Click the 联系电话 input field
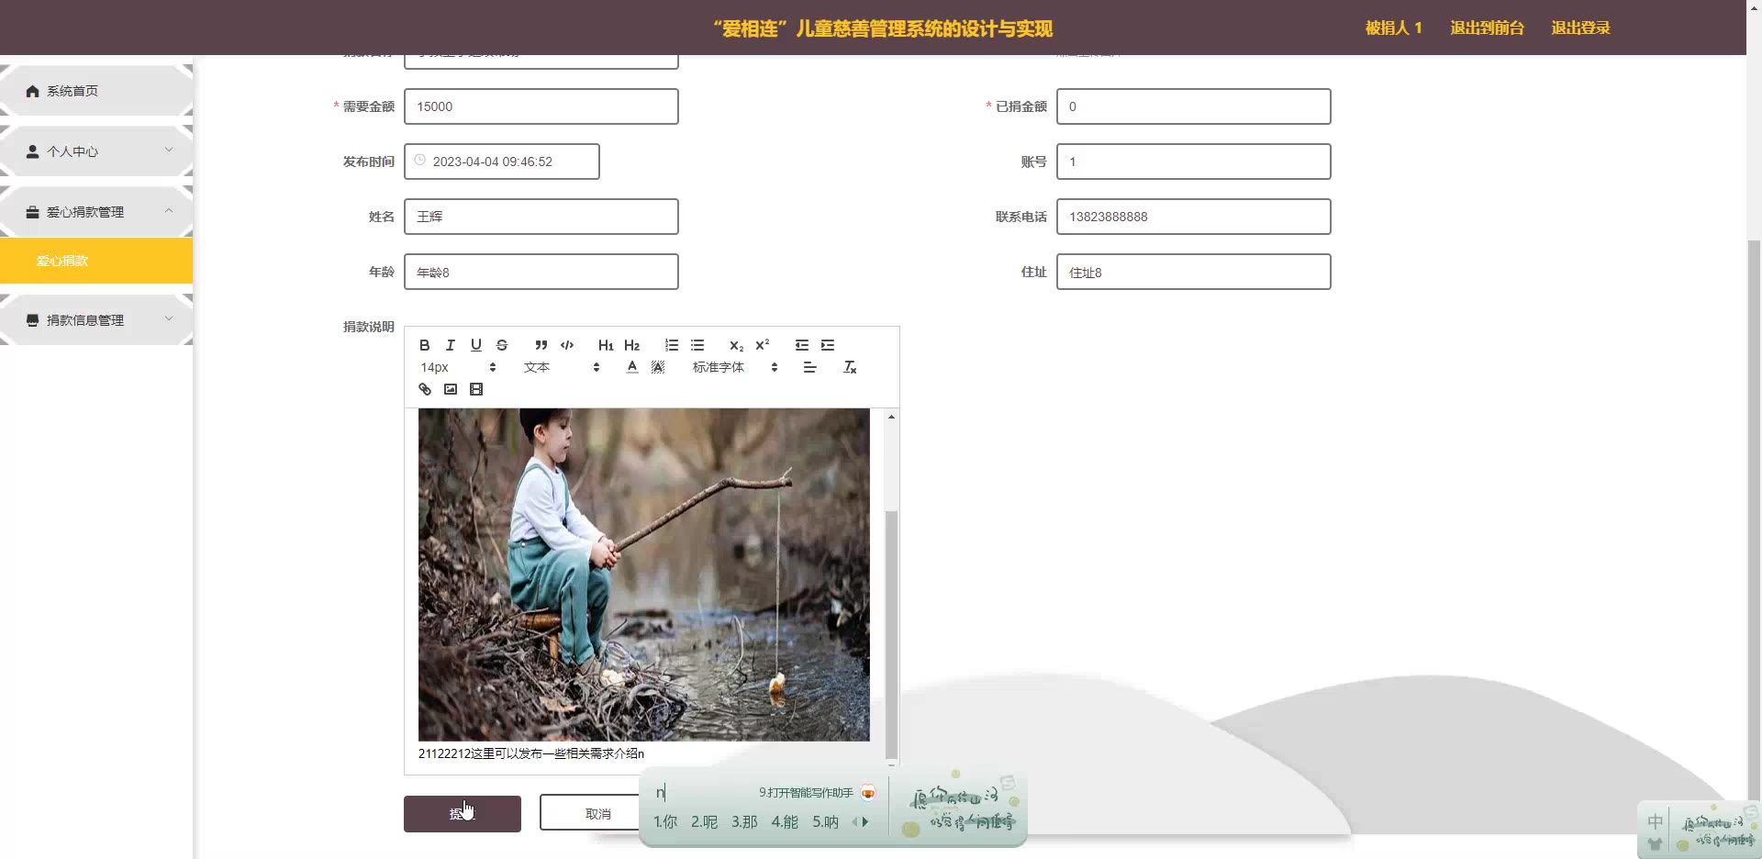This screenshot has height=859, width=1762. click(1194, 217)
